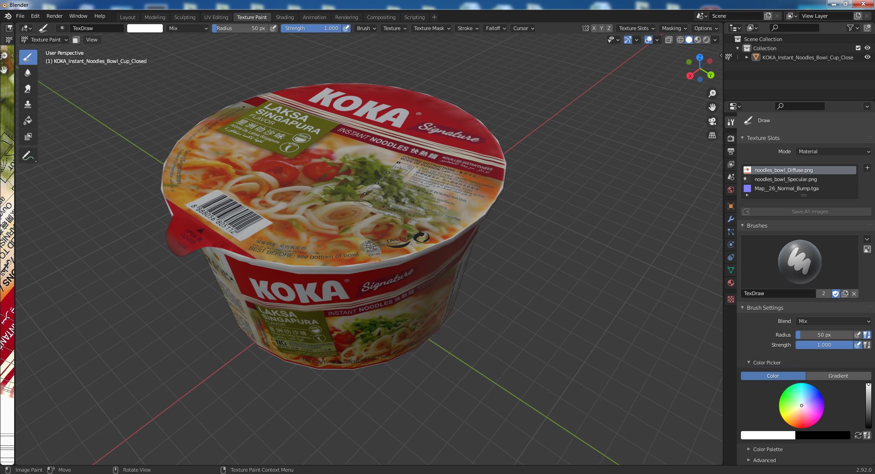Viewport: 875px width, 474px height.
Task: Open Particles properties tab
Action: coord(731,231)
